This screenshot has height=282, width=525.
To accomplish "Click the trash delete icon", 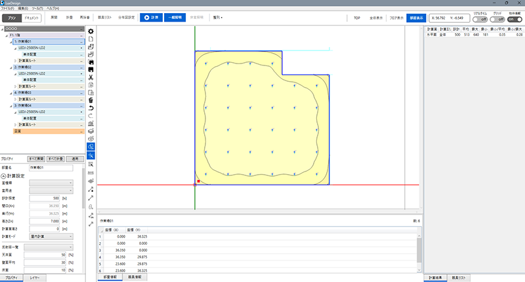I will [91, 100].
